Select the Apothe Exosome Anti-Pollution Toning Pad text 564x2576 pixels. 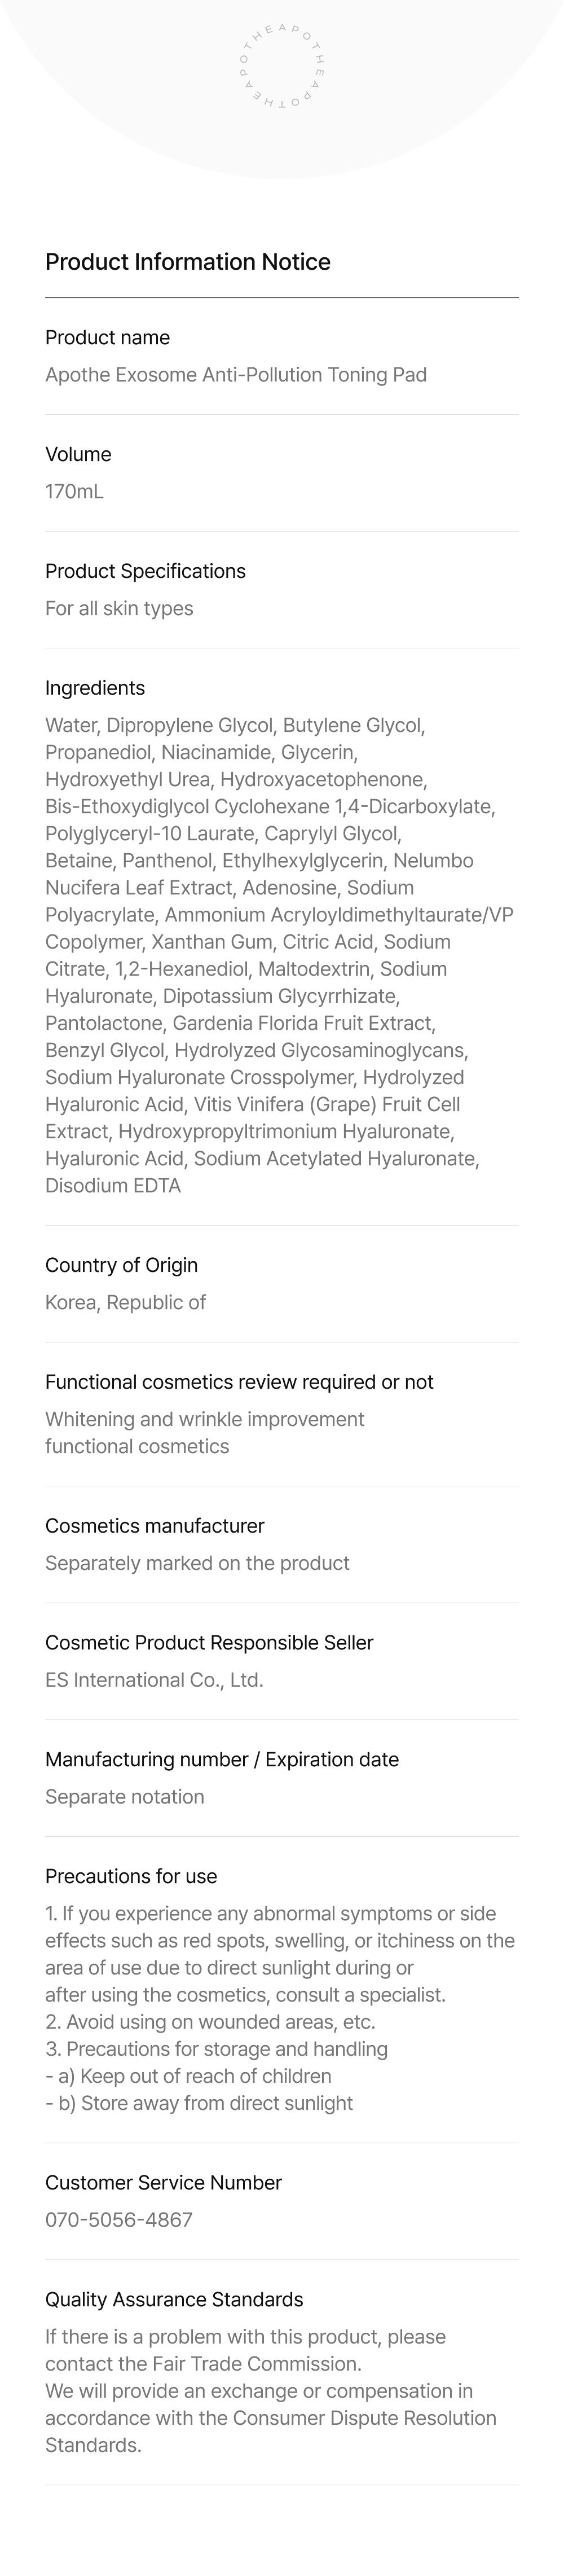(x=235, y=375)
